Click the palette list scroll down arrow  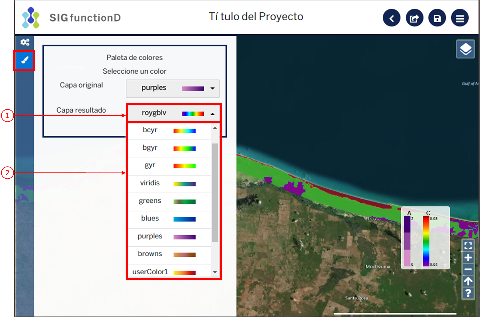(215, 272)
